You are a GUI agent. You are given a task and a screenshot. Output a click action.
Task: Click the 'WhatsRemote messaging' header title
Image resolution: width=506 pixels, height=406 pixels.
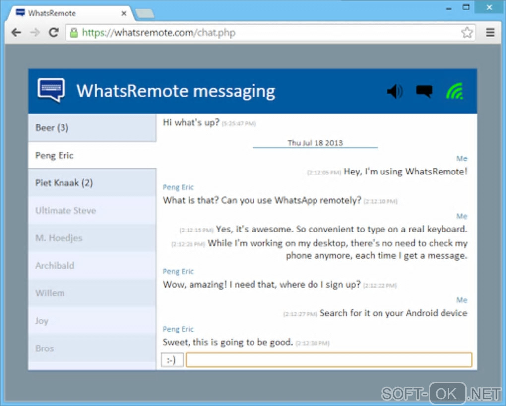pyautogui.click(x=176, y=91)
